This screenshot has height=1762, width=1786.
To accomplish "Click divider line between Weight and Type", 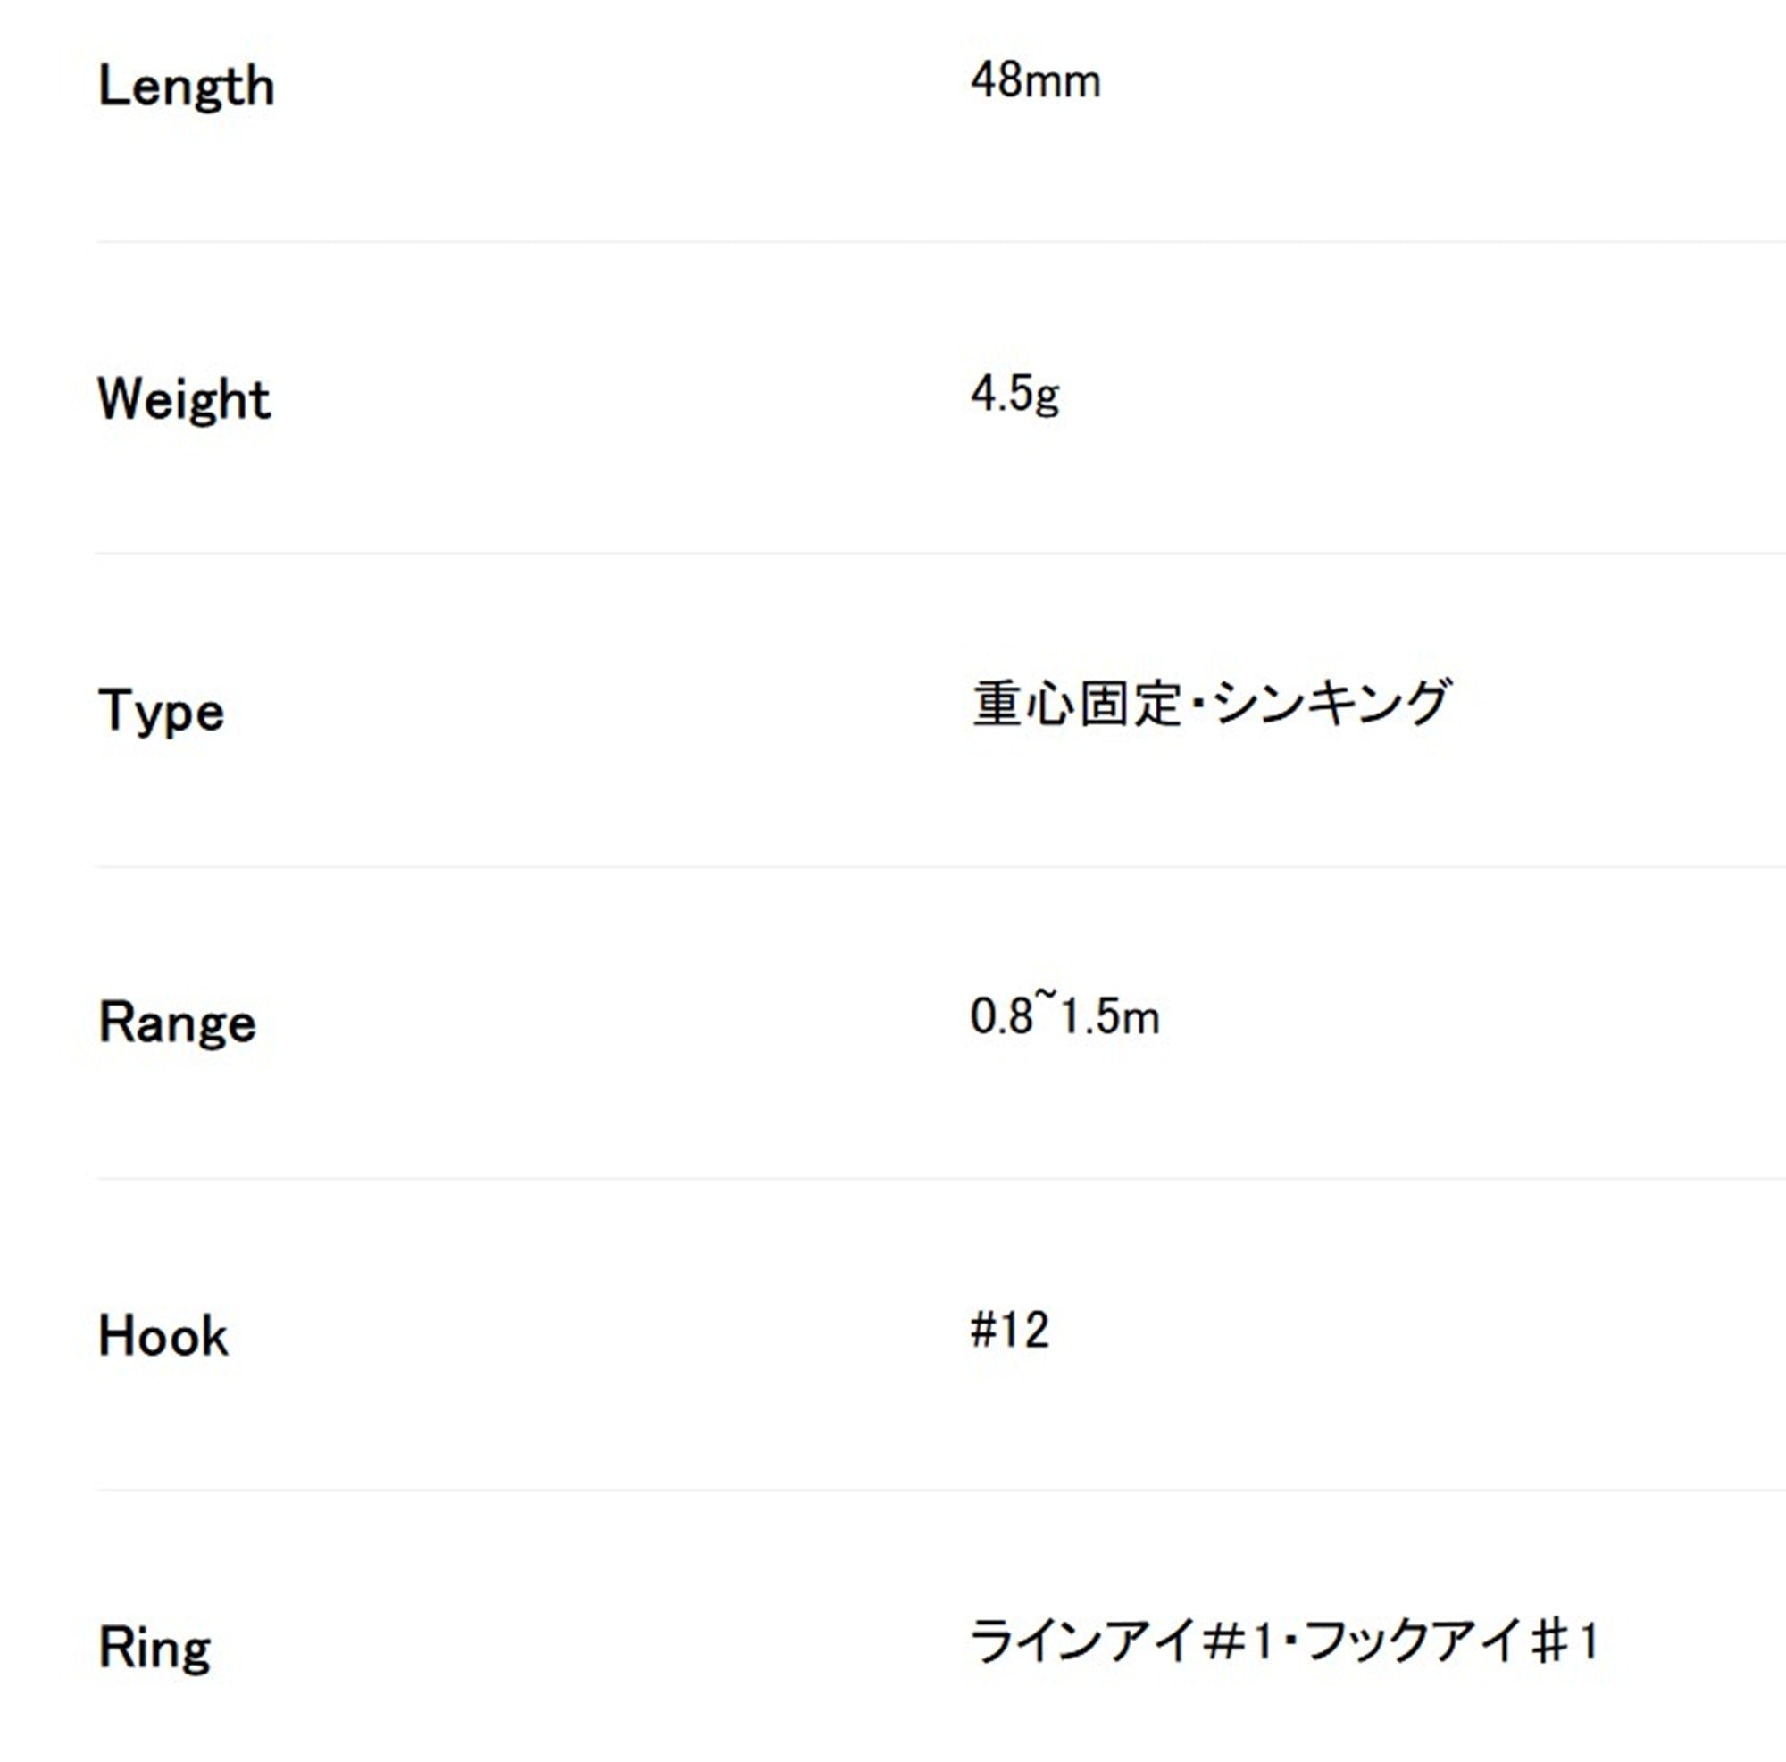I will tap(941, 553).
